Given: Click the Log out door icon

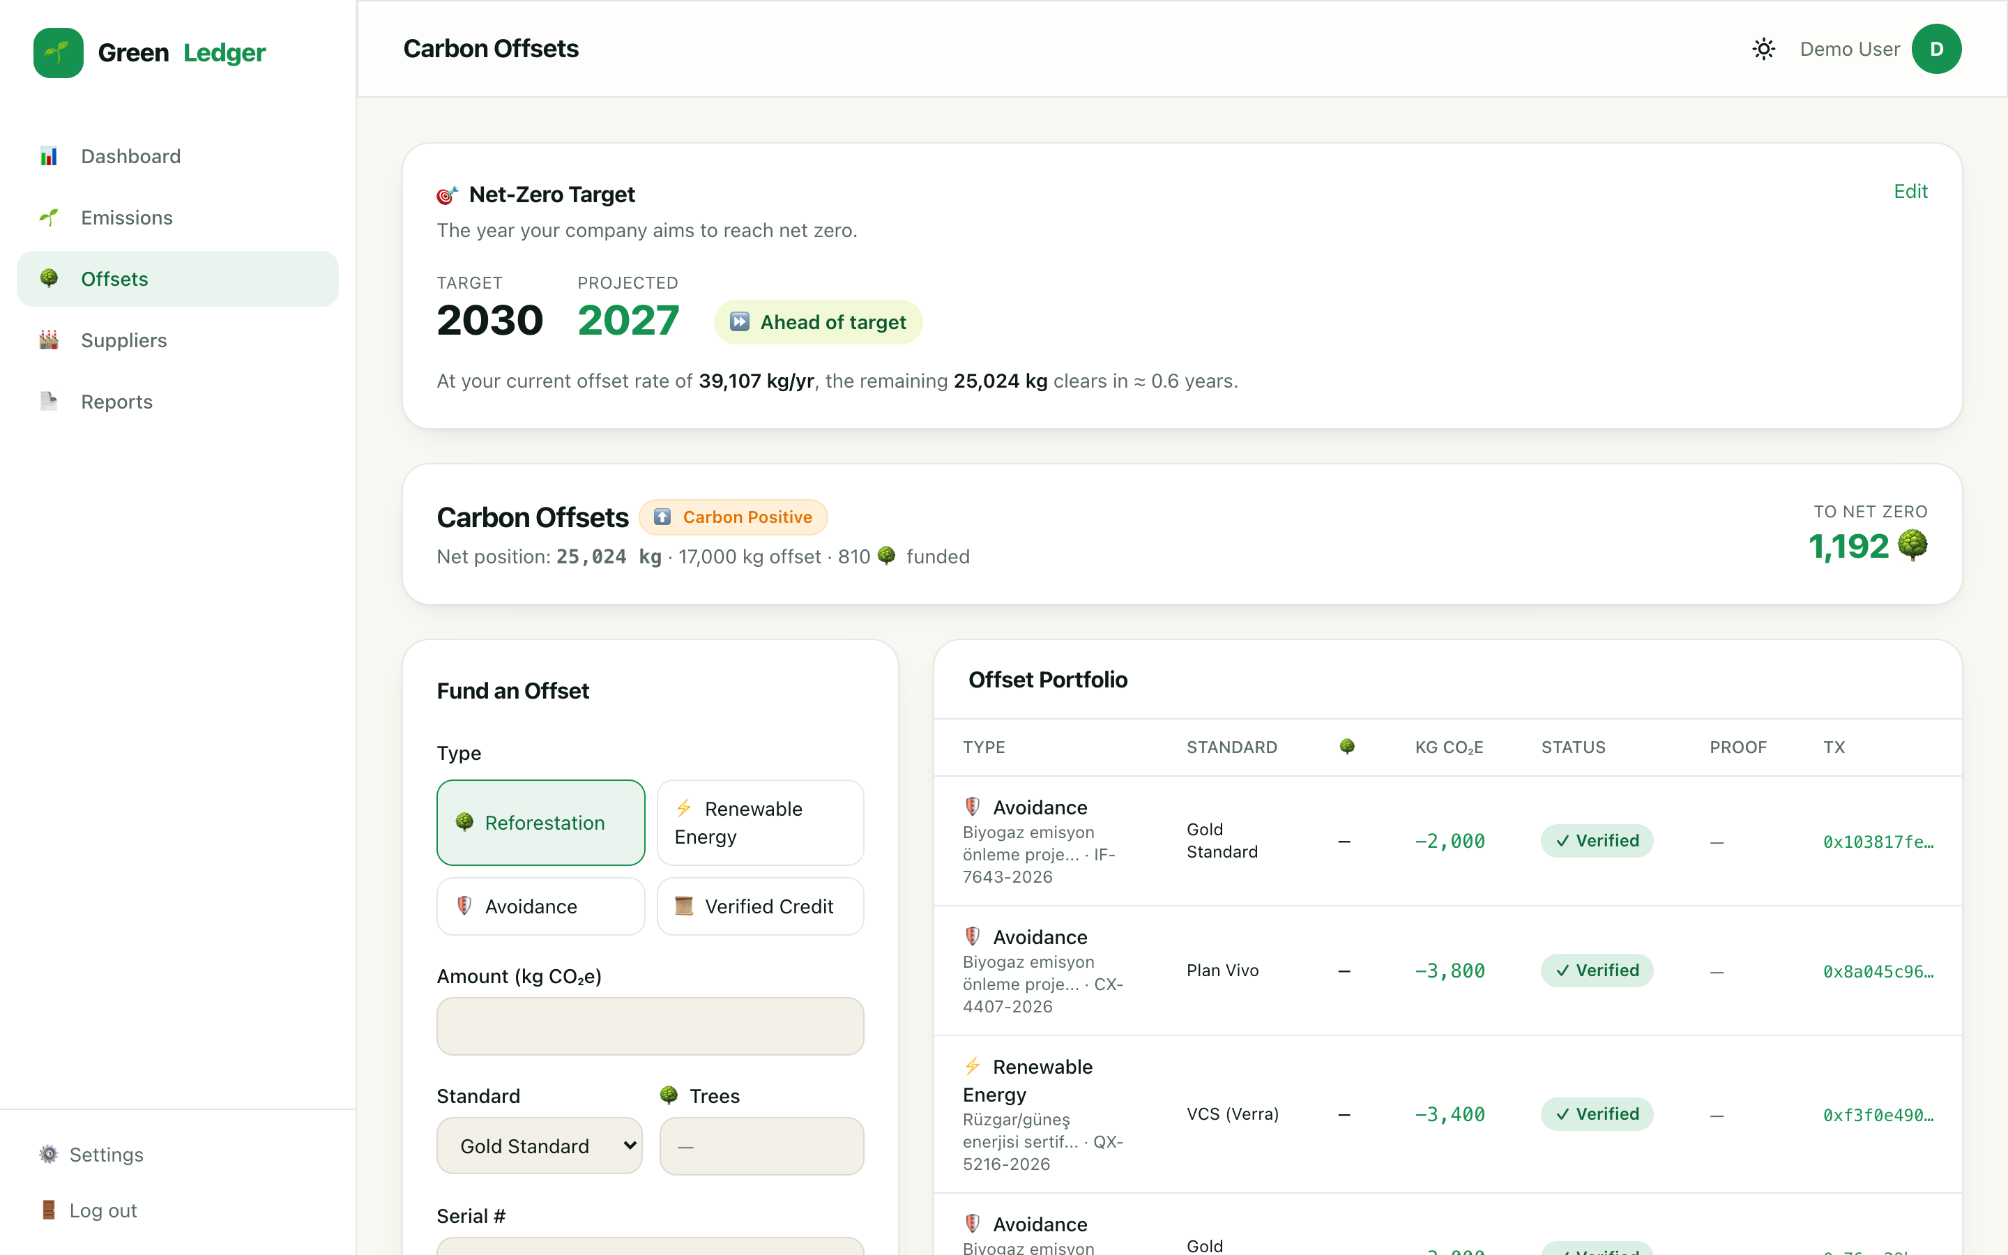Looking at the screenshot, I should 49,1210.
